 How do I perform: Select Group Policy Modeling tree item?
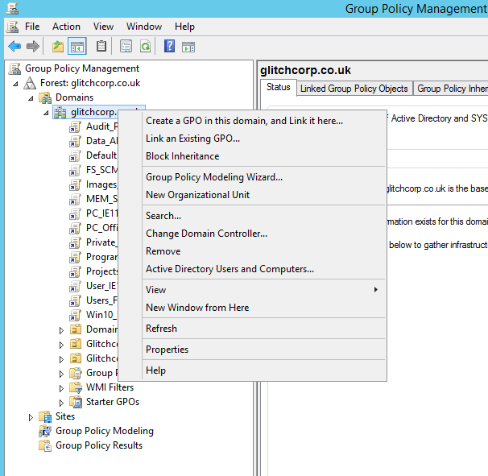104,431
